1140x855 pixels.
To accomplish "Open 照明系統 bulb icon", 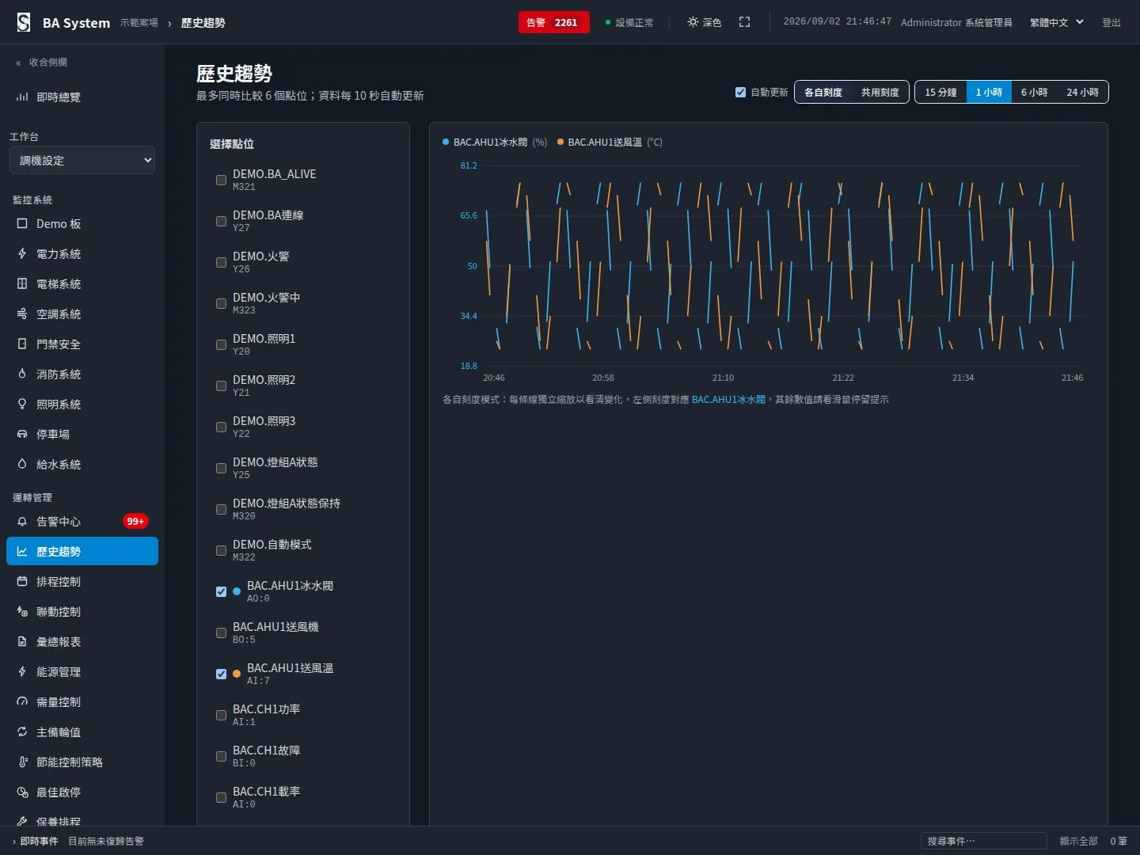I will [22, 405].
